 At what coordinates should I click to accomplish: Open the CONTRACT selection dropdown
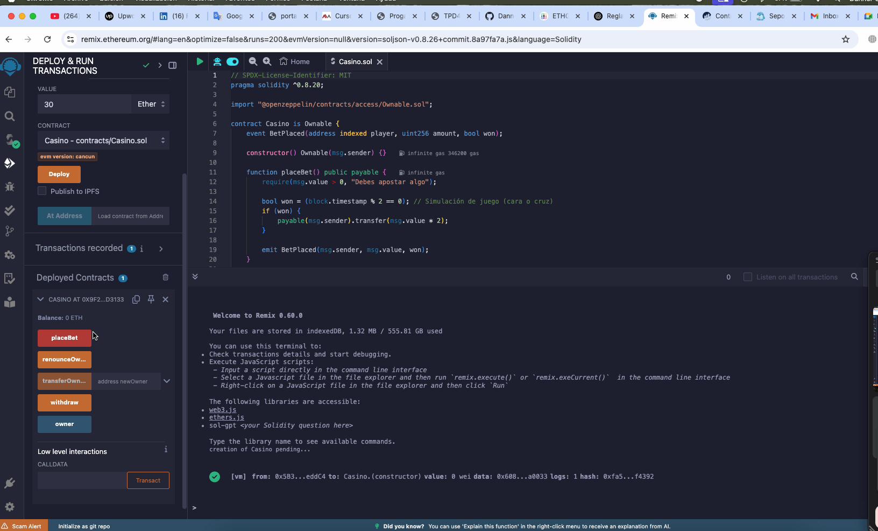click(103, 141)
